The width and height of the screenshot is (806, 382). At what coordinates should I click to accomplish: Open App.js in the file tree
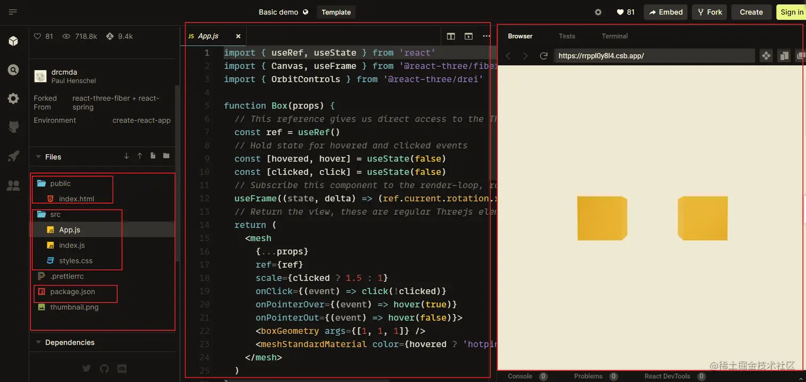pos(69,230)
